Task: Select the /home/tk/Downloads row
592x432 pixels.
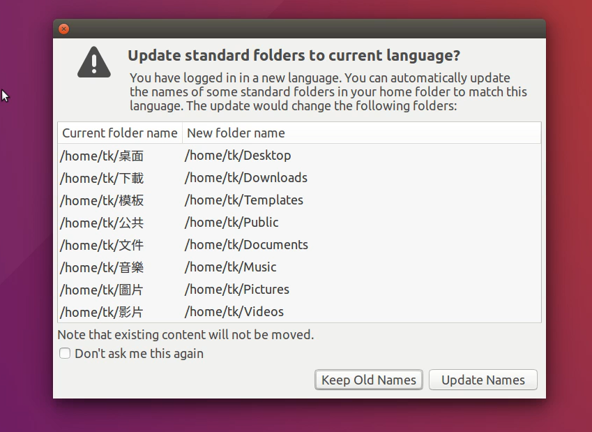Action: click(299, 178)
